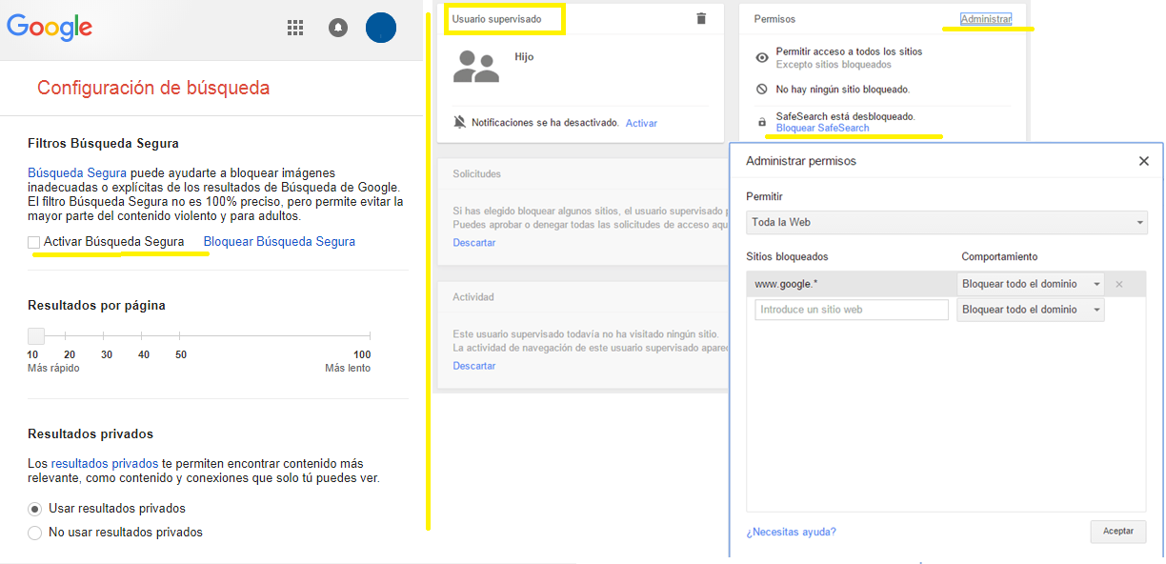This screenshot has width=1166, height=564.
Task: Click the Usuario supervisado card title
Action: coord(496,19)
